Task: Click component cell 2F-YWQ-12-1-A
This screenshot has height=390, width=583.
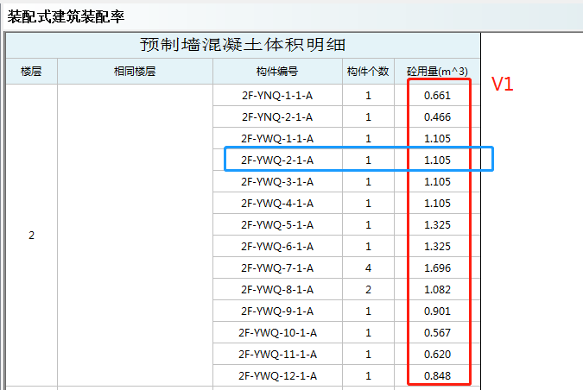Action: click(277, 375)
